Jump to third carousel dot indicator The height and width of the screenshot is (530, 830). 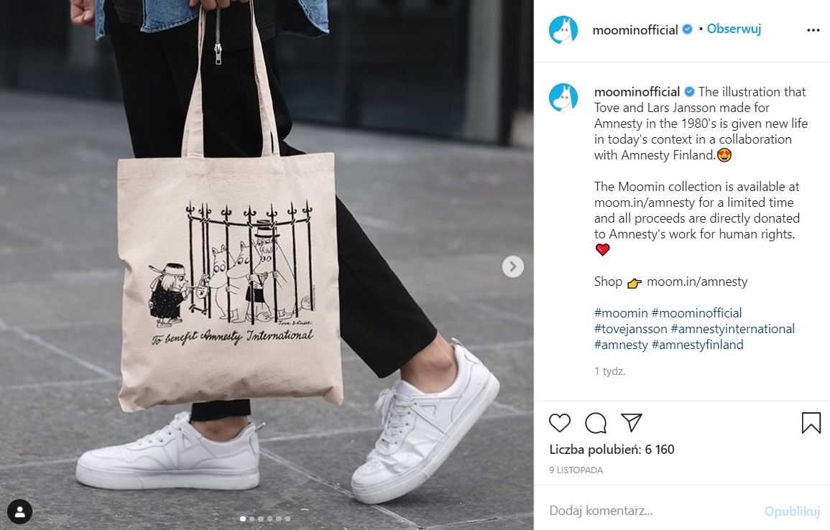260,519
